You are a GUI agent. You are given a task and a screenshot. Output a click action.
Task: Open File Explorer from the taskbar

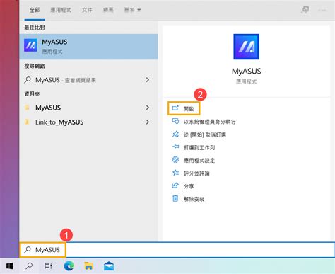click(x=89, y=266)
